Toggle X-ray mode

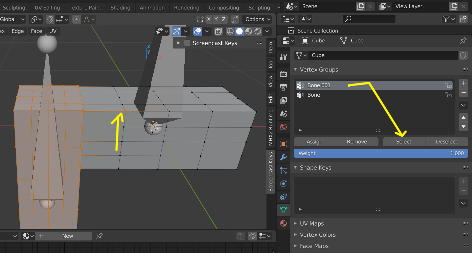(219, 31)
